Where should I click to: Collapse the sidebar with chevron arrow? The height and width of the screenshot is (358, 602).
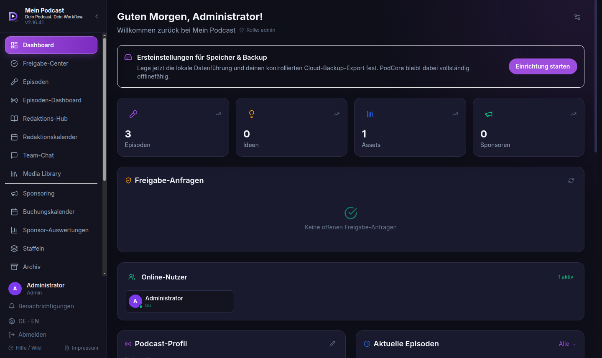pos(97,16)
